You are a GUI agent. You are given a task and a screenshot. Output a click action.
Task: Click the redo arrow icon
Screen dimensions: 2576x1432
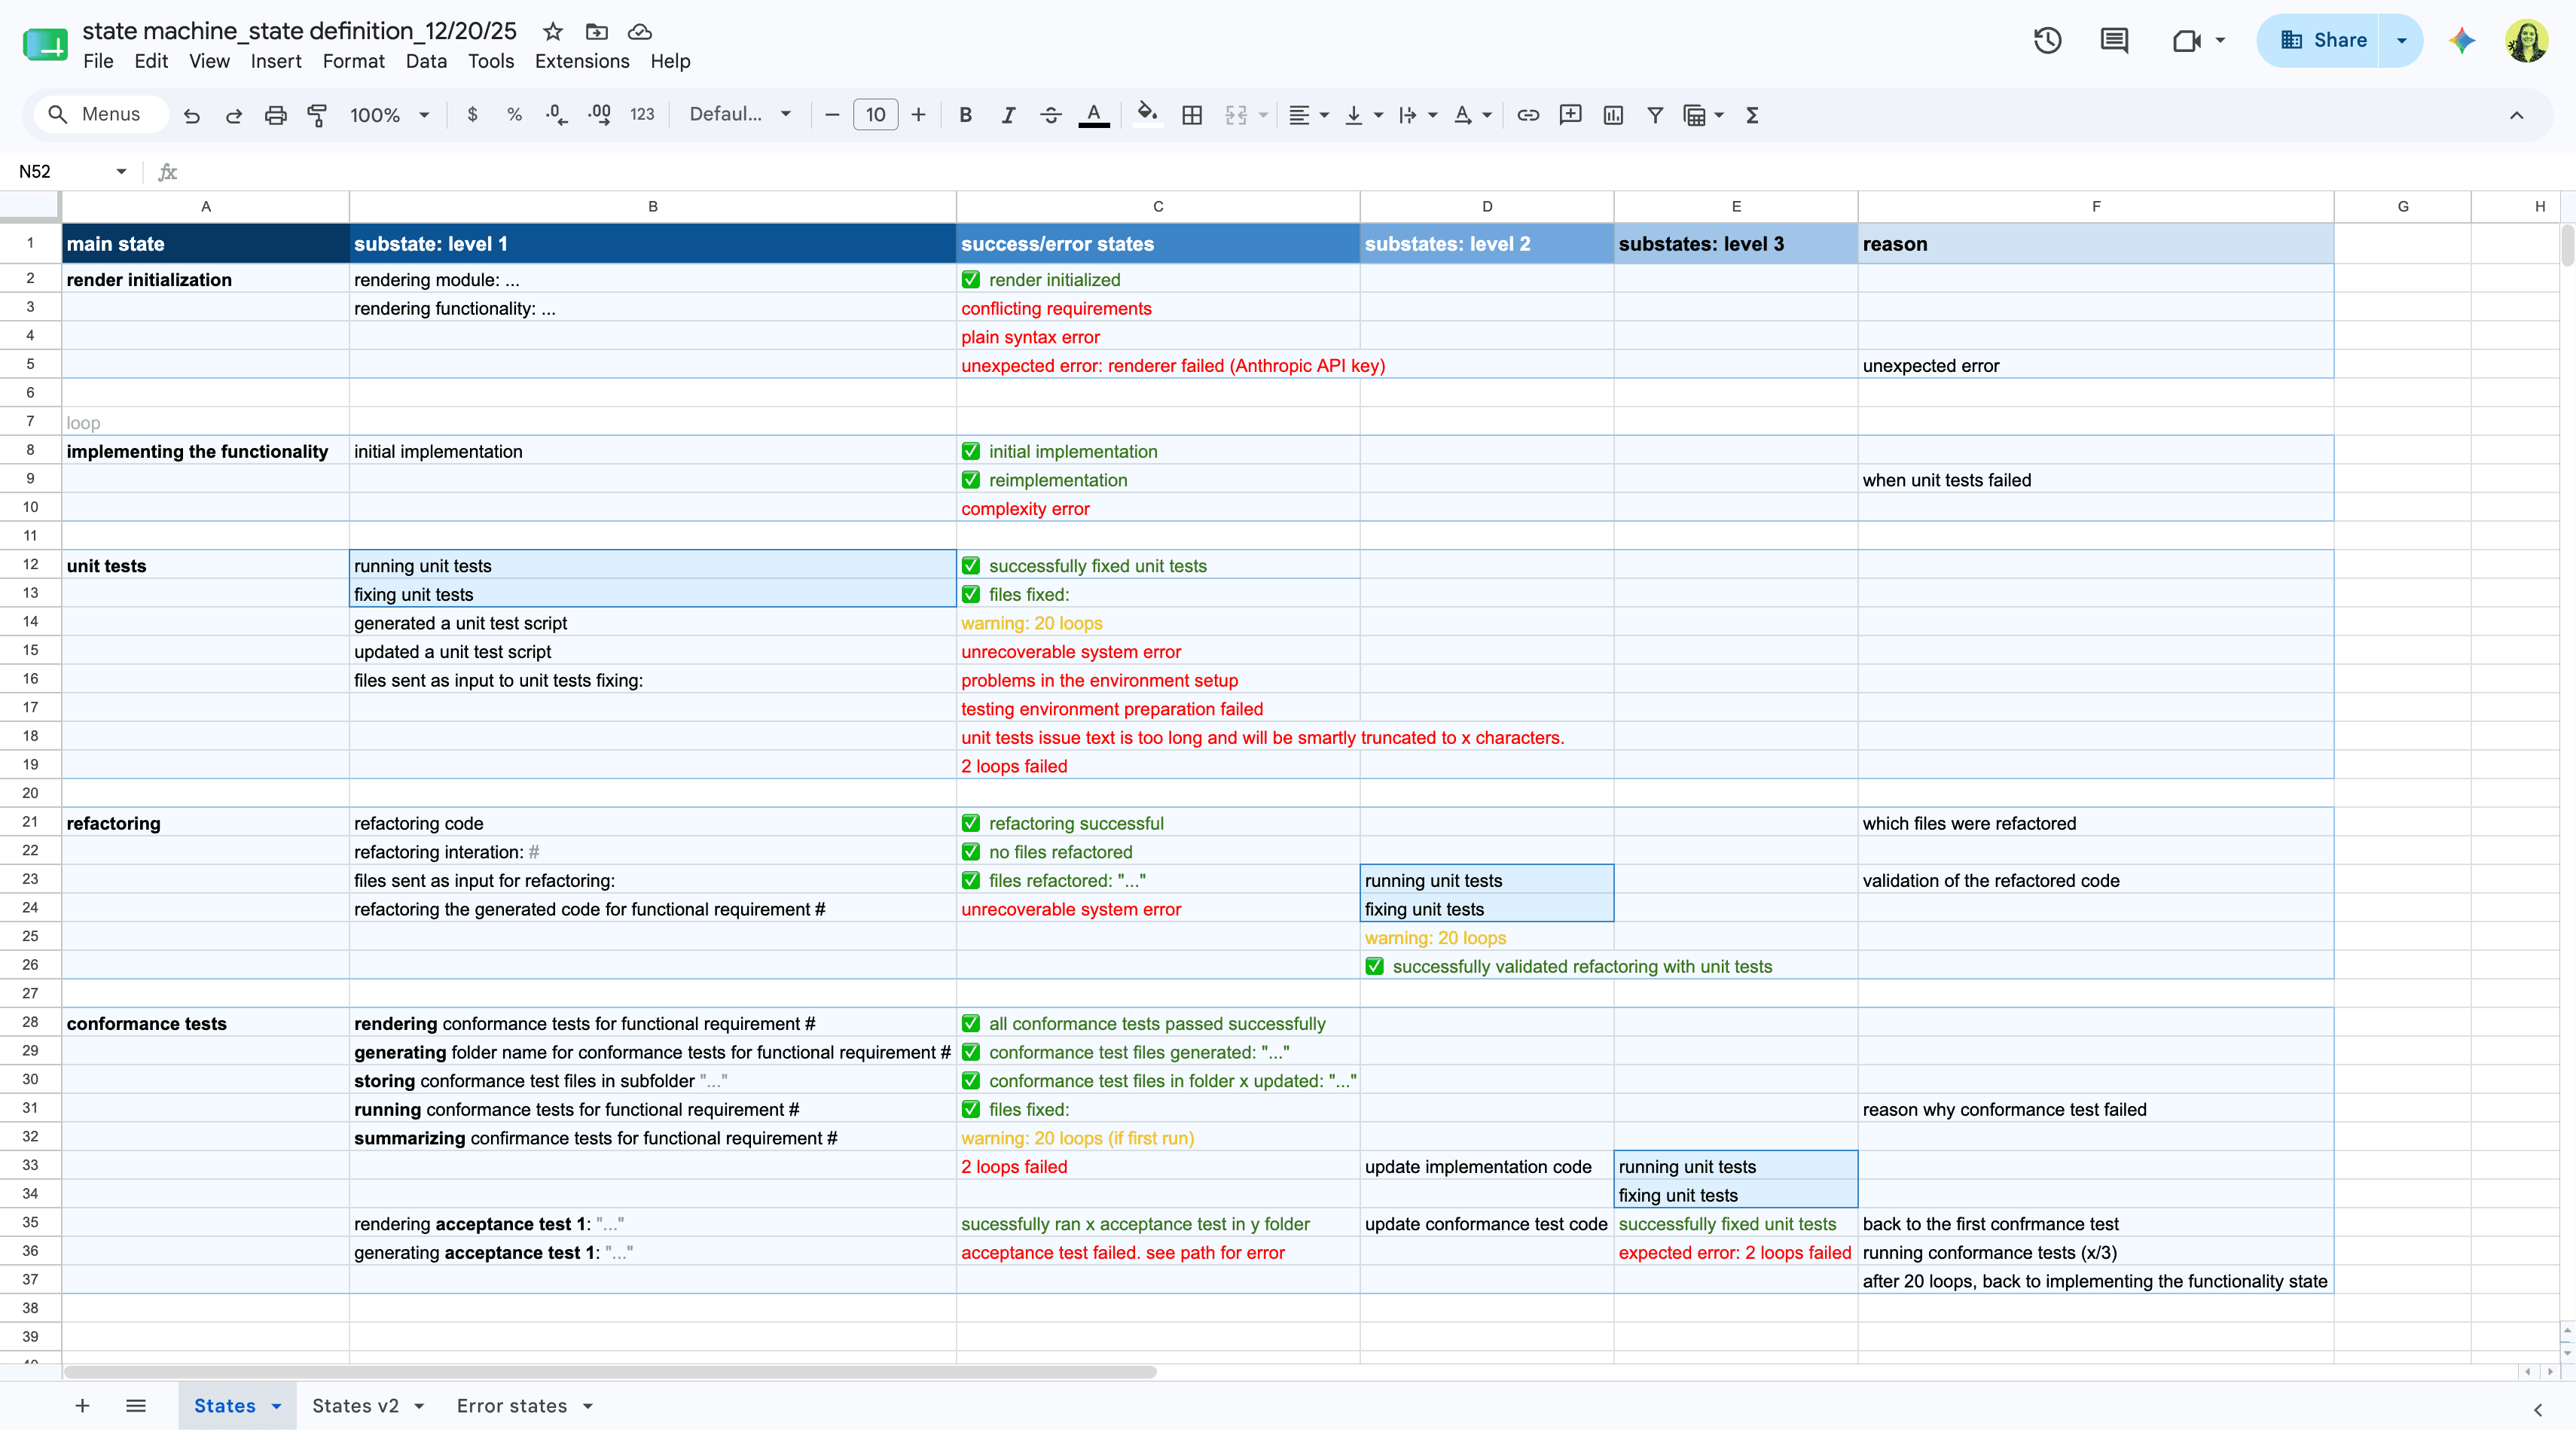tap(234, 115)
